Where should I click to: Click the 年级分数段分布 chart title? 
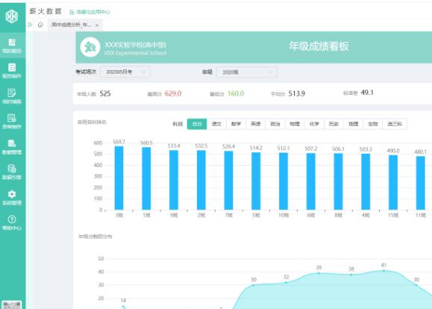(x=96, y=237)
